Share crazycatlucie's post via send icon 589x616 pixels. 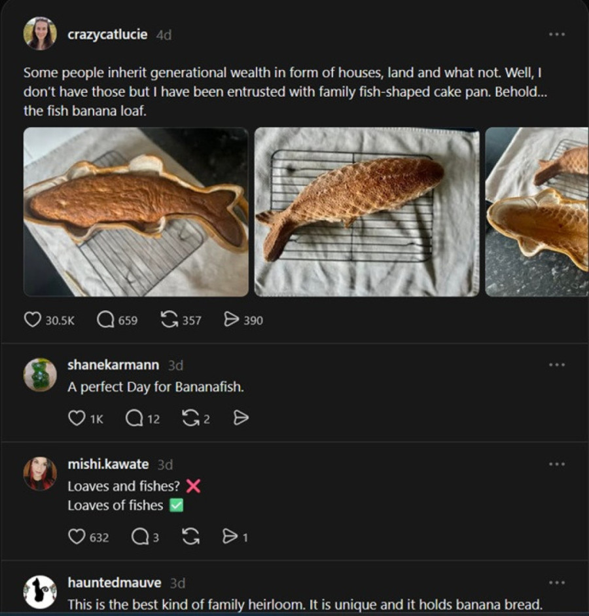pyautogui.click(x=231, y=320)
